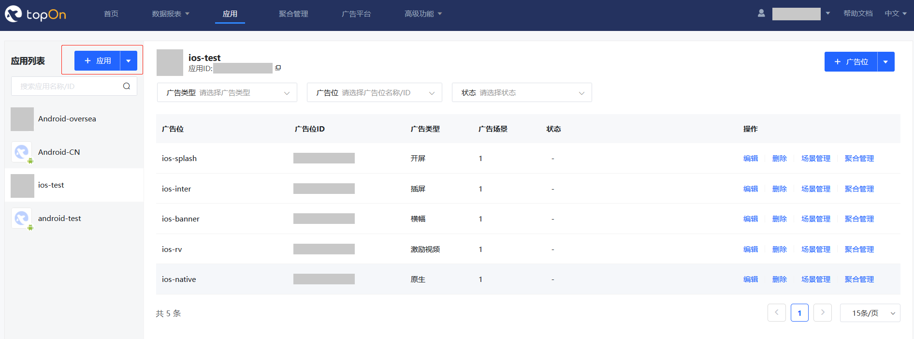Open 场景管理 for ios-native
The image size is (914, 339).
tap(816, 279)
